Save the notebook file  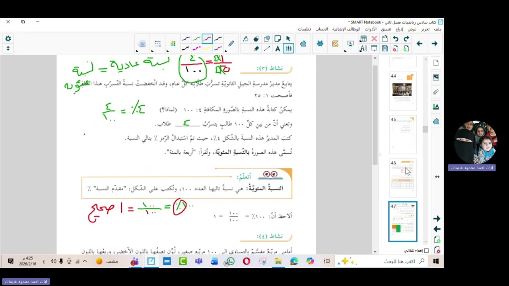(385, 48)
